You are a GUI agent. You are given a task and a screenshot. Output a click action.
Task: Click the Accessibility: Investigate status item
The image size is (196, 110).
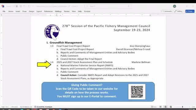(x=43, y=107)
